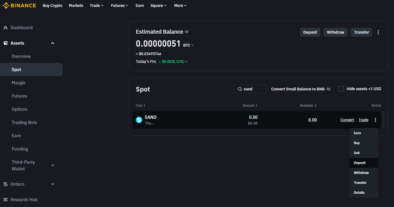Sort by the Amount column header
394x207 pixels.
coord(250,106)
